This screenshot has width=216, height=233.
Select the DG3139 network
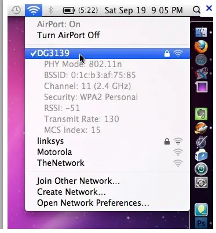107,53
